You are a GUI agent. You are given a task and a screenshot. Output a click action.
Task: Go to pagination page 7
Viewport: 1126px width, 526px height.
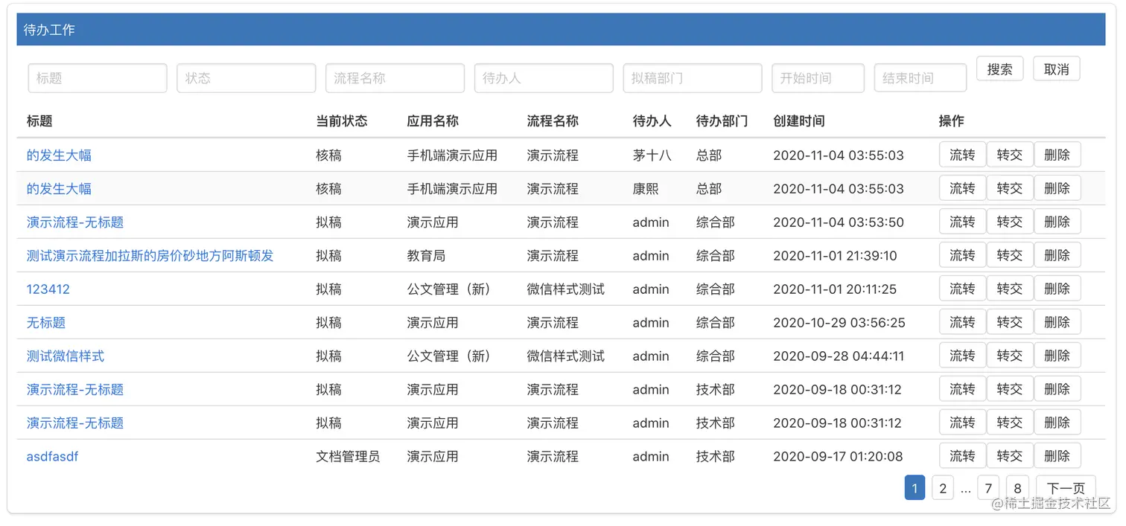(x=988, y=488)
